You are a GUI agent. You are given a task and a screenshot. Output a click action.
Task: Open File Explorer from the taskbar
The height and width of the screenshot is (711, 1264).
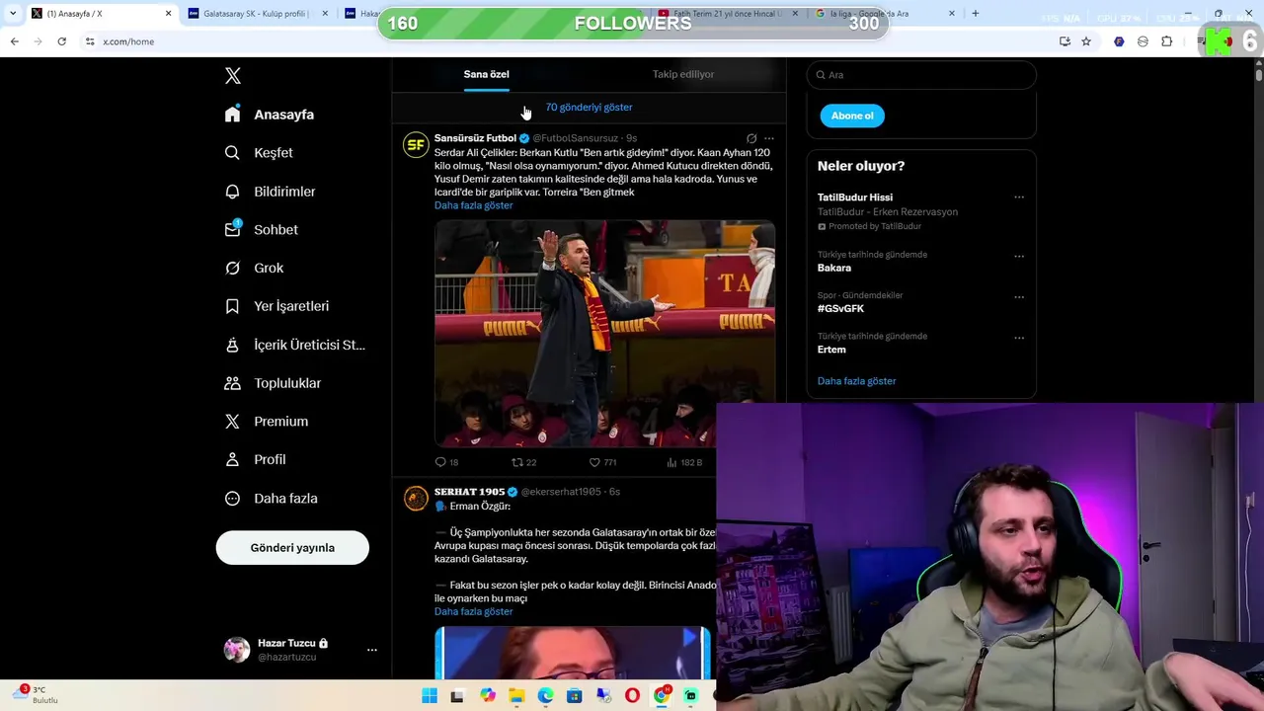(x=516, y=696)
